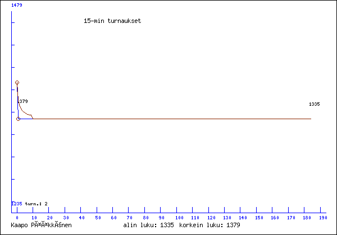Select the 190 tick on the x-axis
Viewport: 337px width, 235px height.
click(323, 217)
